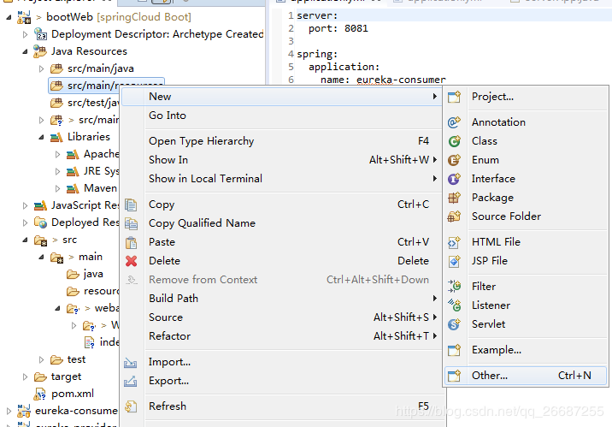
Task: Collapse the Libraries tree node
Action: 42,137
